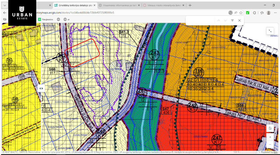Image resolution: width=280 pixels, height=155 pixels.
Task: Open the green X extension icon
Action: 248,13
